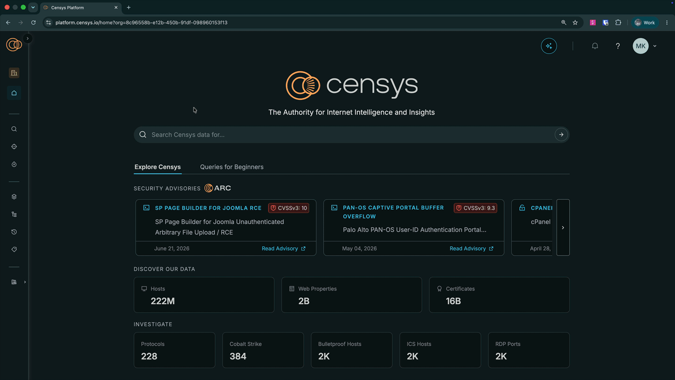Open the ICS Hosts 2K card
Viewport: 675px width, 380px height.
[440, 350]
